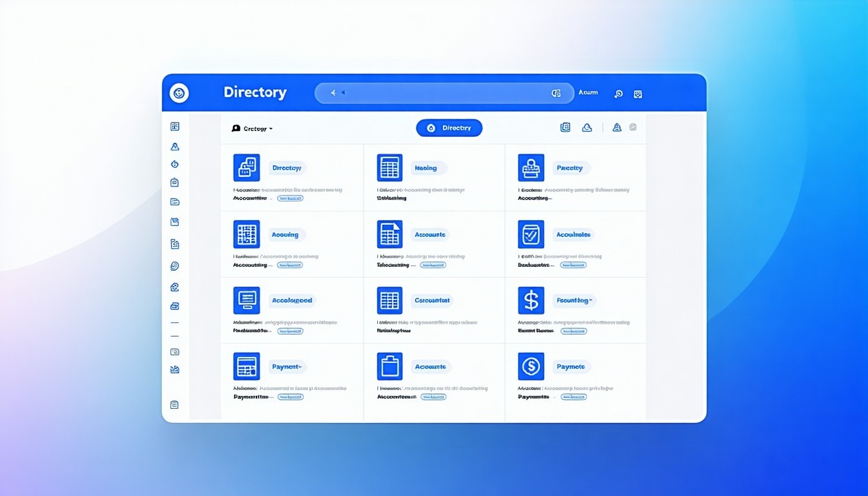The image size is (868, 496).
Task: Select the Fcounting label pill
Action: tap(573, 300)
